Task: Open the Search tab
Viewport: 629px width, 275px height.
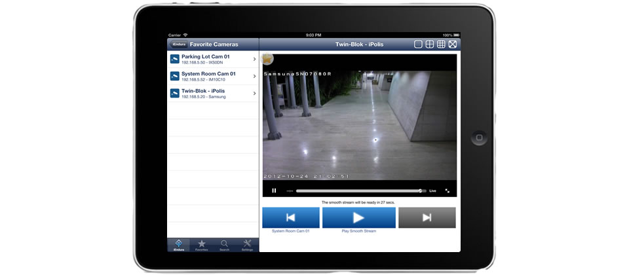Action: point(224,245)
